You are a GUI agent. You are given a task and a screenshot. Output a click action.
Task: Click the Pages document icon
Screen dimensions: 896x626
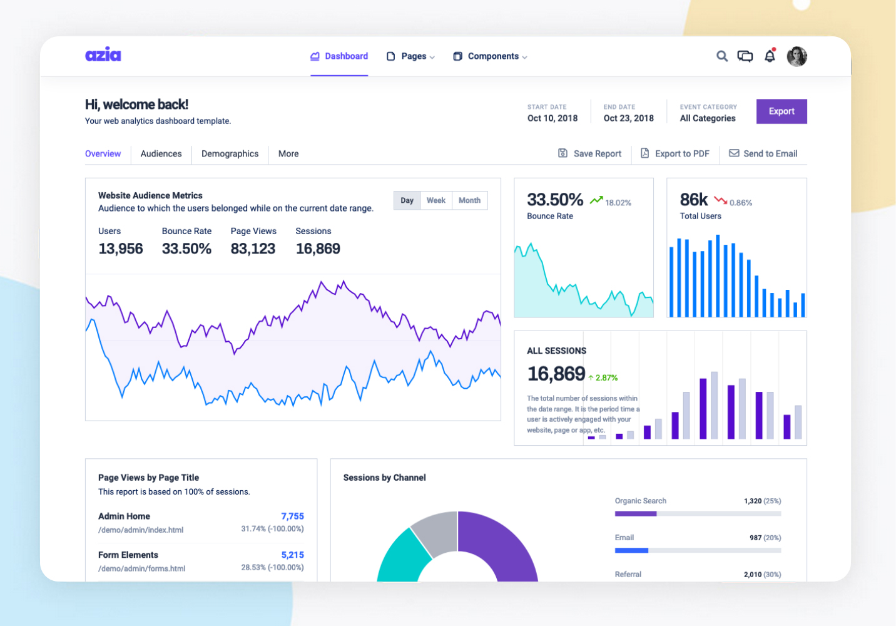point(391,56)
